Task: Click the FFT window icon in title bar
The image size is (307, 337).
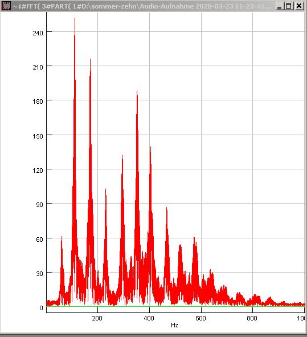Action: click(6, 6)
